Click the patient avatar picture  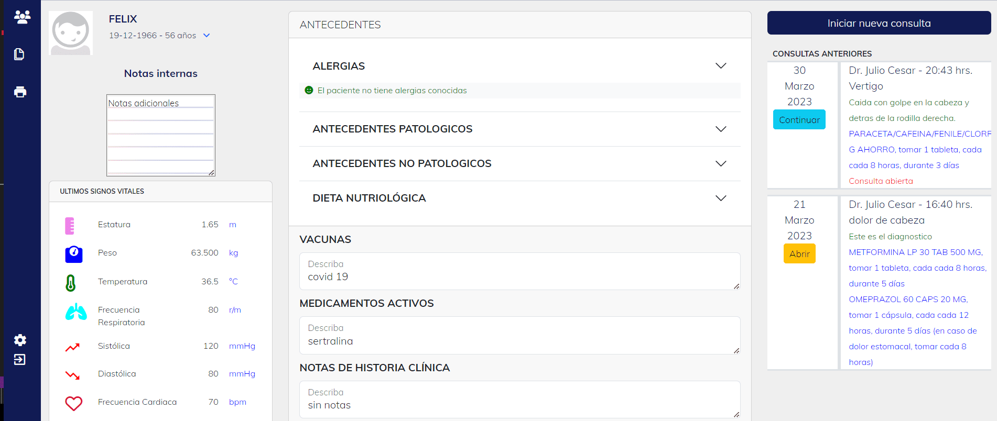[x=71, y=33]
